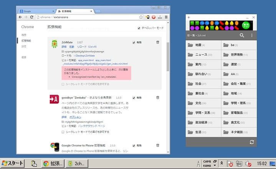Delete goodbye Zenkaku with its trash icon
The image size is (276, 169).
click(x=158, y=98)
